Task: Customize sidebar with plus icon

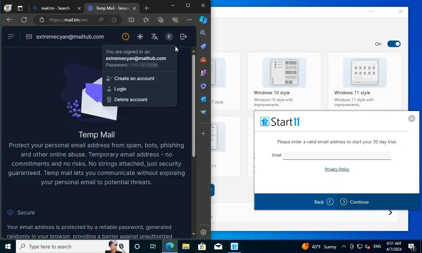Action: [x=203, y=134]
